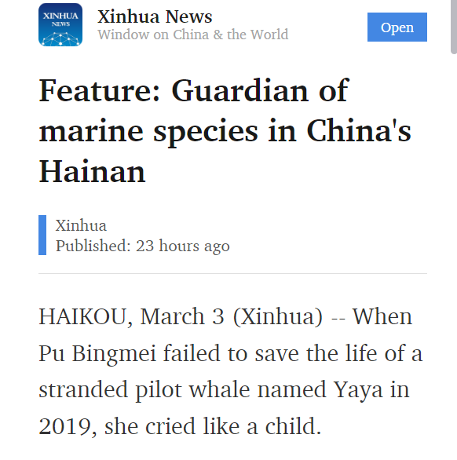This screenshot has width=457, height=460.
Task: Click the Xinhua News app logo icon
Action: point(60,24)
